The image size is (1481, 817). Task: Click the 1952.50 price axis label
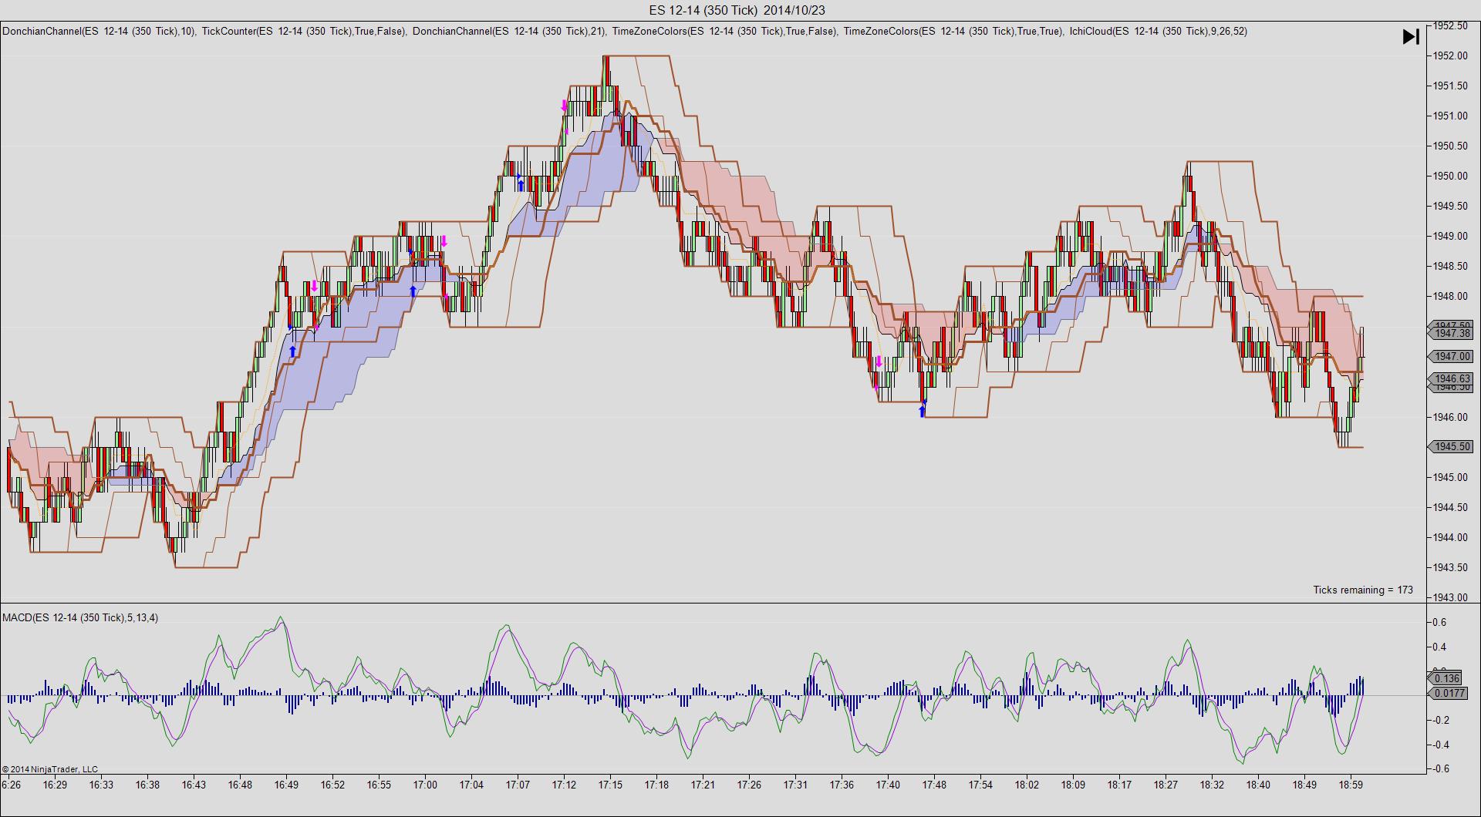click(1450, 25)
